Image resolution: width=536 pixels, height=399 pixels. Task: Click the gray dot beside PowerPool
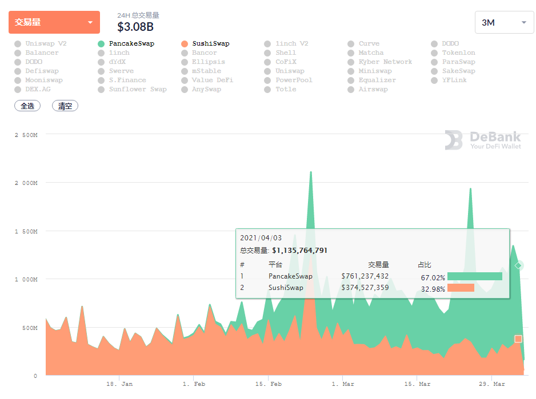[267, 80]
